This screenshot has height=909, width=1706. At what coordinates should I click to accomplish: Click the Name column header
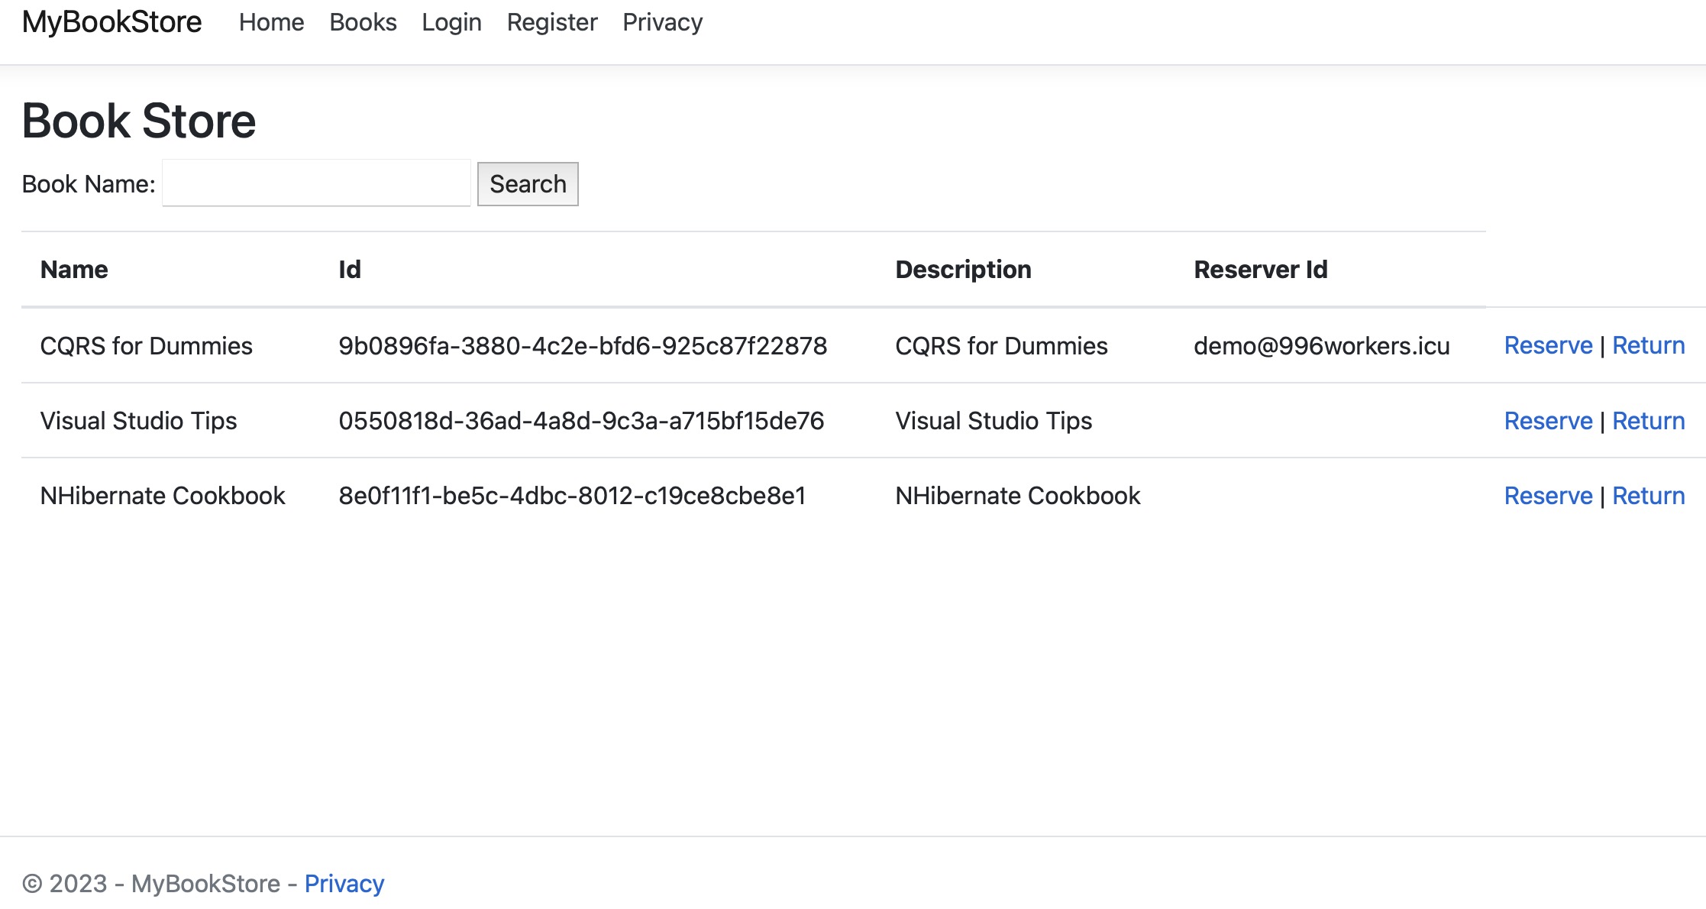tap(74, 270)
